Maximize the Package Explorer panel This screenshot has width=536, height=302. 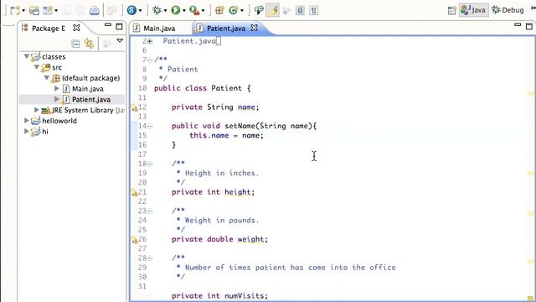click(x=119, y=26)
